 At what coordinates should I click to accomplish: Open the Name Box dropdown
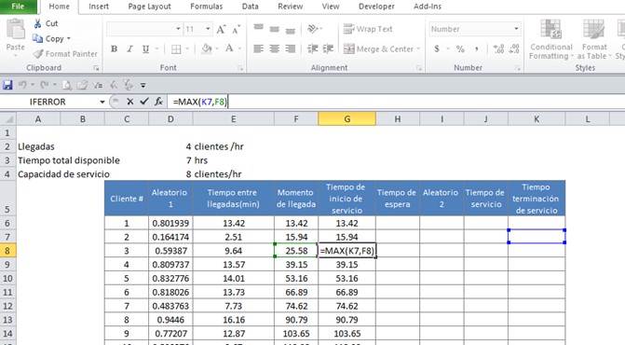(x=102, y=102)
